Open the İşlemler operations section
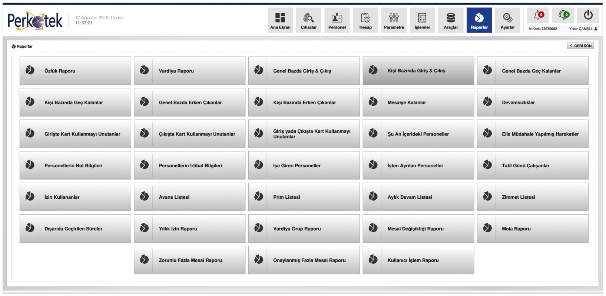 click(422, 20)
